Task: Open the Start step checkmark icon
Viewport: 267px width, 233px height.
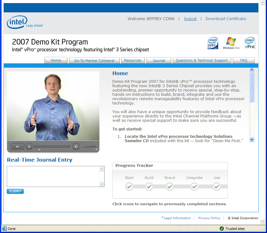Action: pos(129,187)
